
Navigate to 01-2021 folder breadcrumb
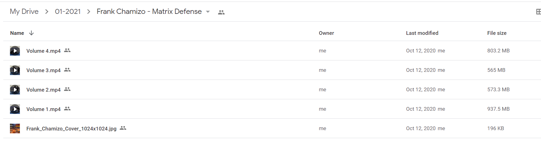point(68,11)
